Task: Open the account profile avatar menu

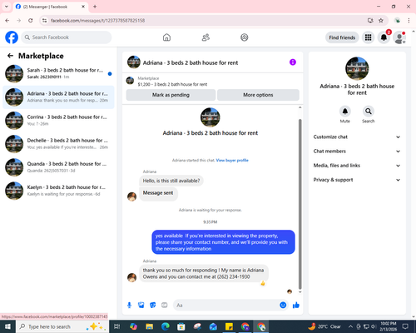Action: (399, 37)
